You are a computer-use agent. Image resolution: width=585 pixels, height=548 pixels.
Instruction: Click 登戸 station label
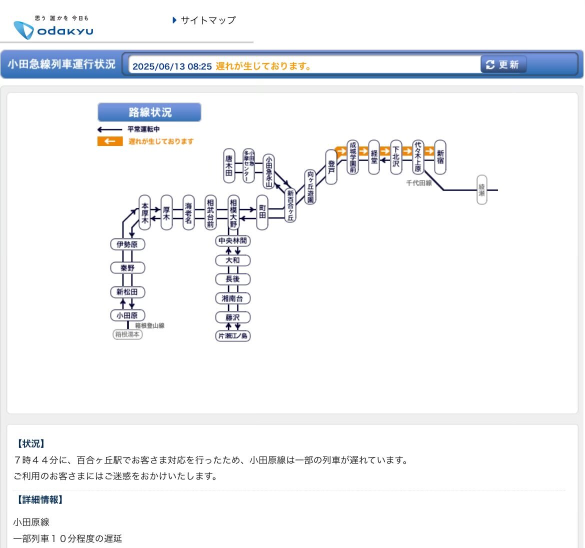pyautogui.click(x=331, y=167)
